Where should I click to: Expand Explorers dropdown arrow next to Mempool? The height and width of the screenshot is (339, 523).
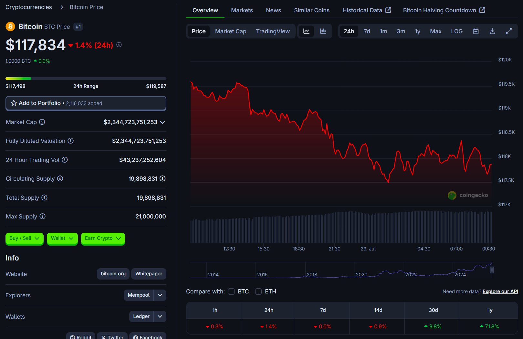point(160,295)
